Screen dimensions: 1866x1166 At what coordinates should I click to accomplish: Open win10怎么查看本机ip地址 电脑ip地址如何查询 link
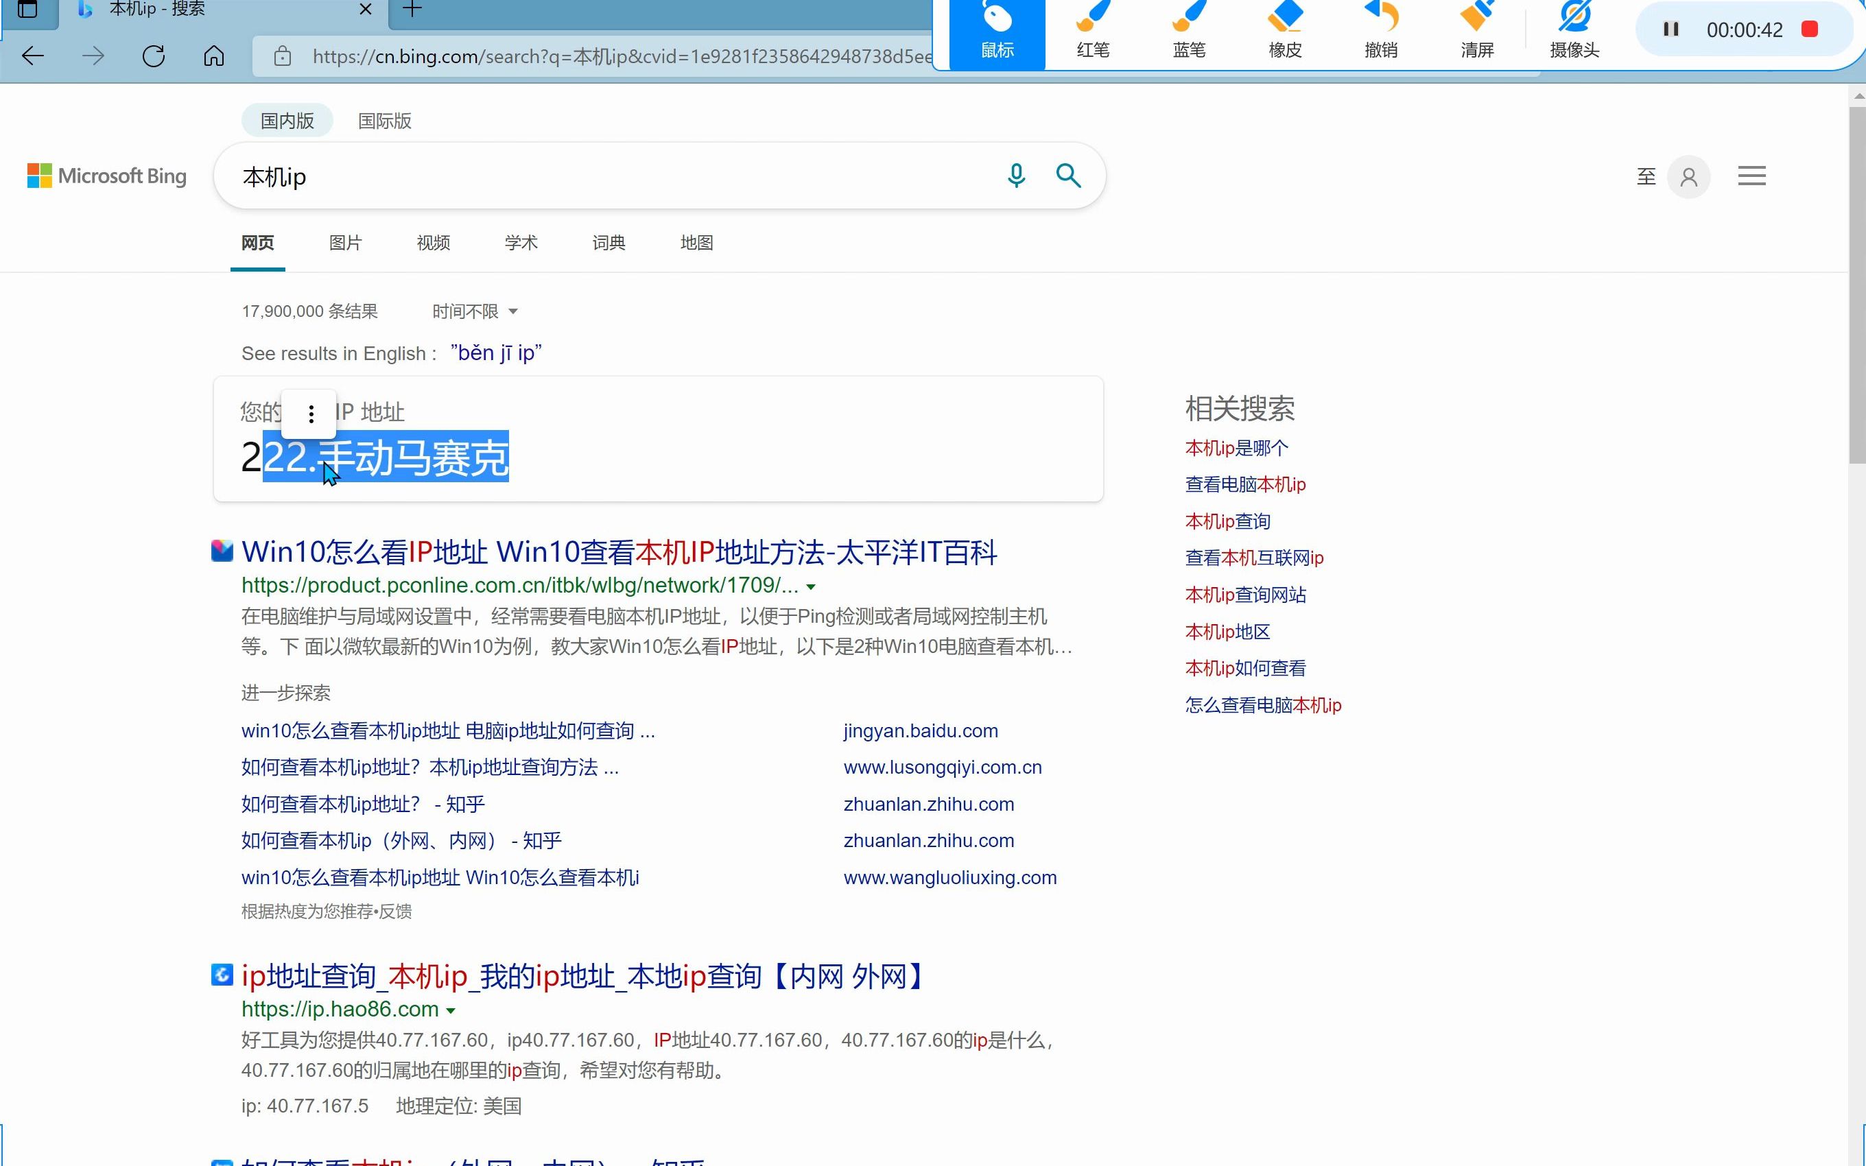(x=448, y=731)
